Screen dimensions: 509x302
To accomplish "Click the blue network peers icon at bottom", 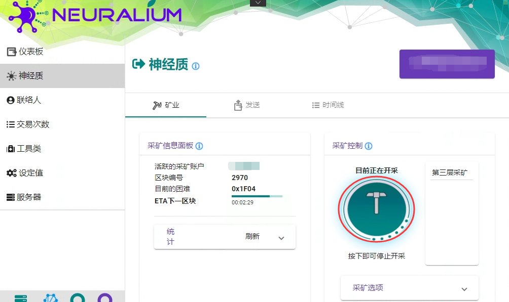I will pos(50,298).
